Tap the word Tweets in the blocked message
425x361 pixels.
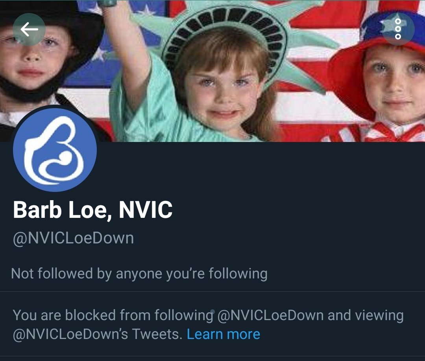[x=155, y=334]
